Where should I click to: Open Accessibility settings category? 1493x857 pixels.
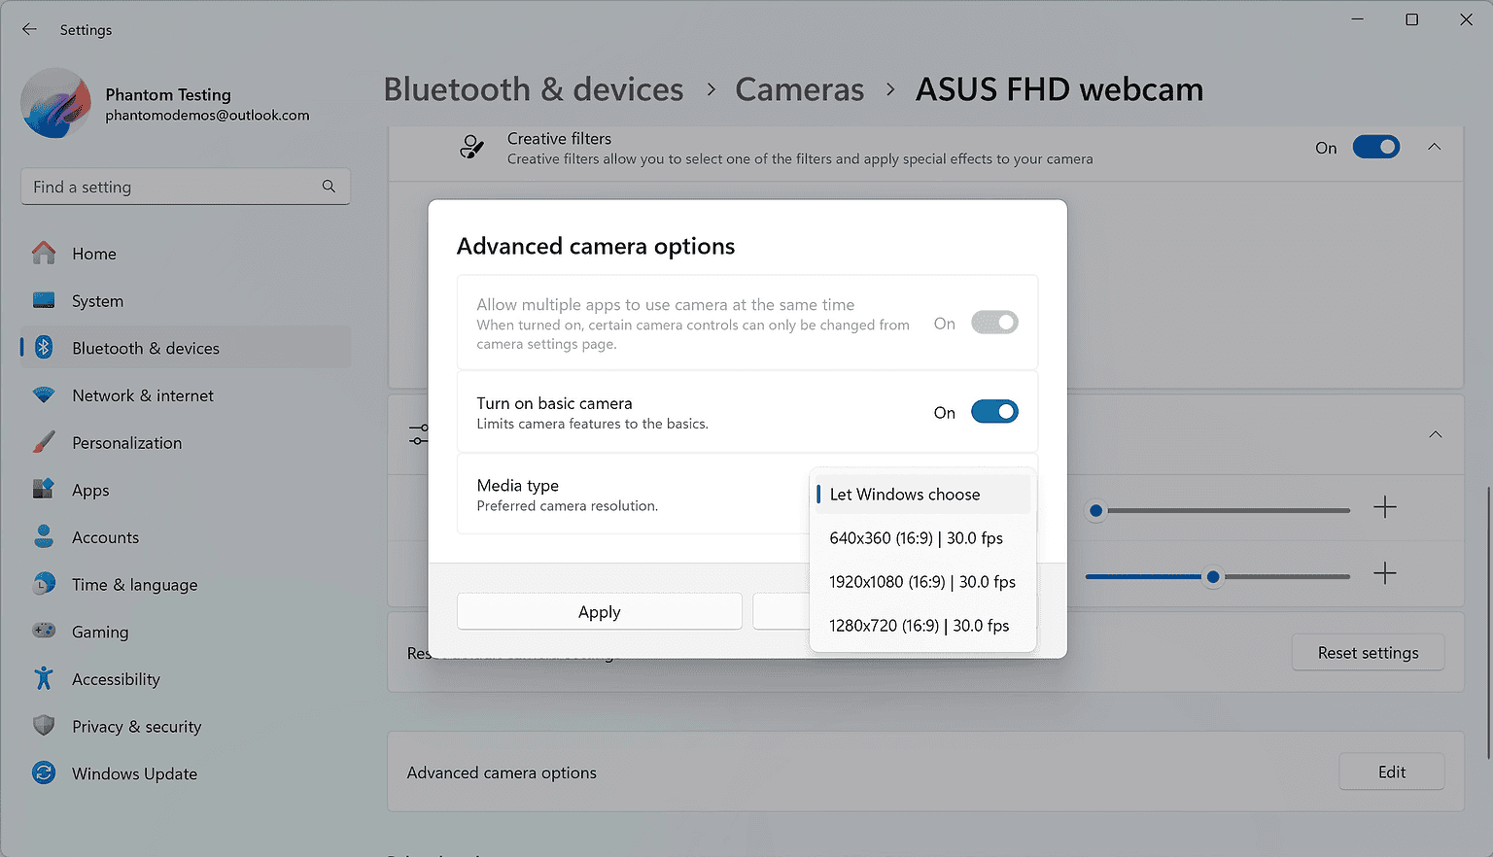point(186,678)
